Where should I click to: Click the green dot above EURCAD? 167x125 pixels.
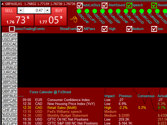point(142,11)
